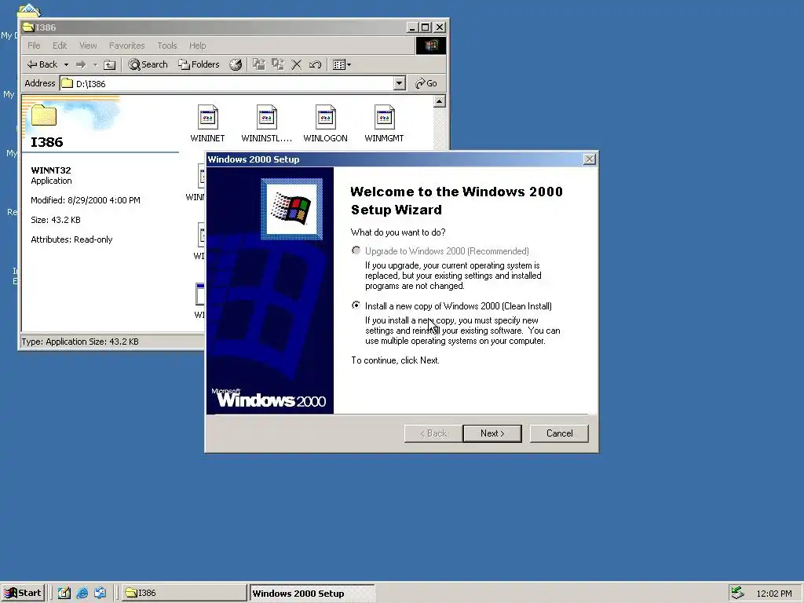Select Install a new copy (Clean Install) option

pyautogui.click(x=356, y=305)
